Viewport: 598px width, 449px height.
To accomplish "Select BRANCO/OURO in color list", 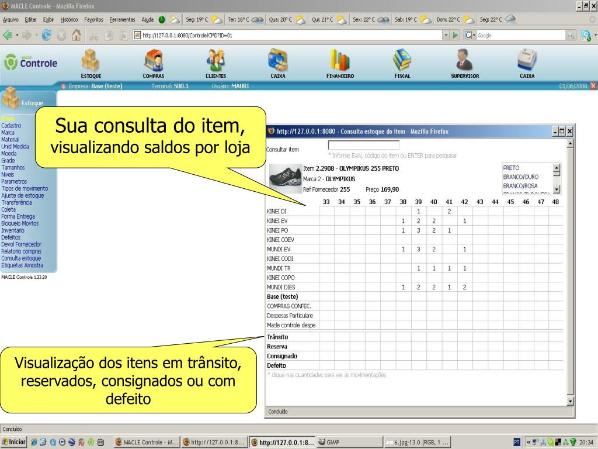I will click(x=520, y=177).
